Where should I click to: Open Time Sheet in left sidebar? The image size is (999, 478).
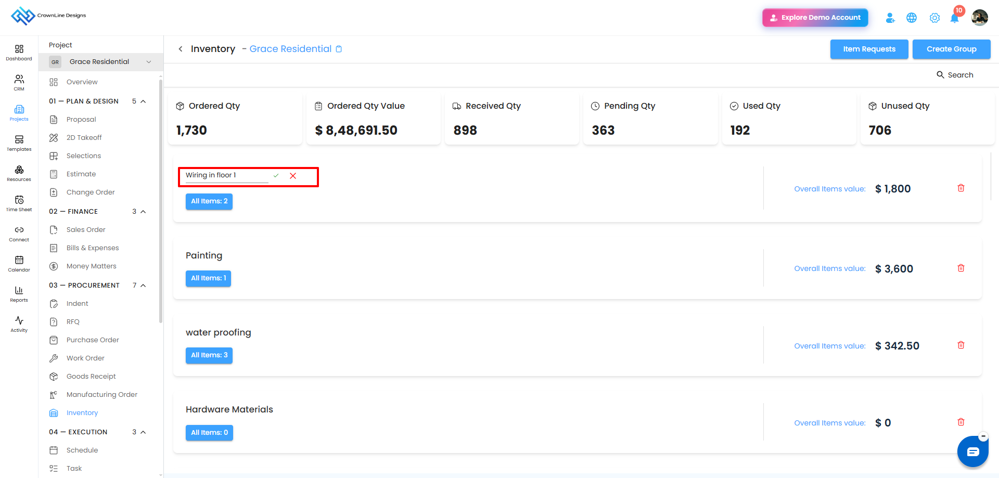pyautogui.click(x=19, y=203)
